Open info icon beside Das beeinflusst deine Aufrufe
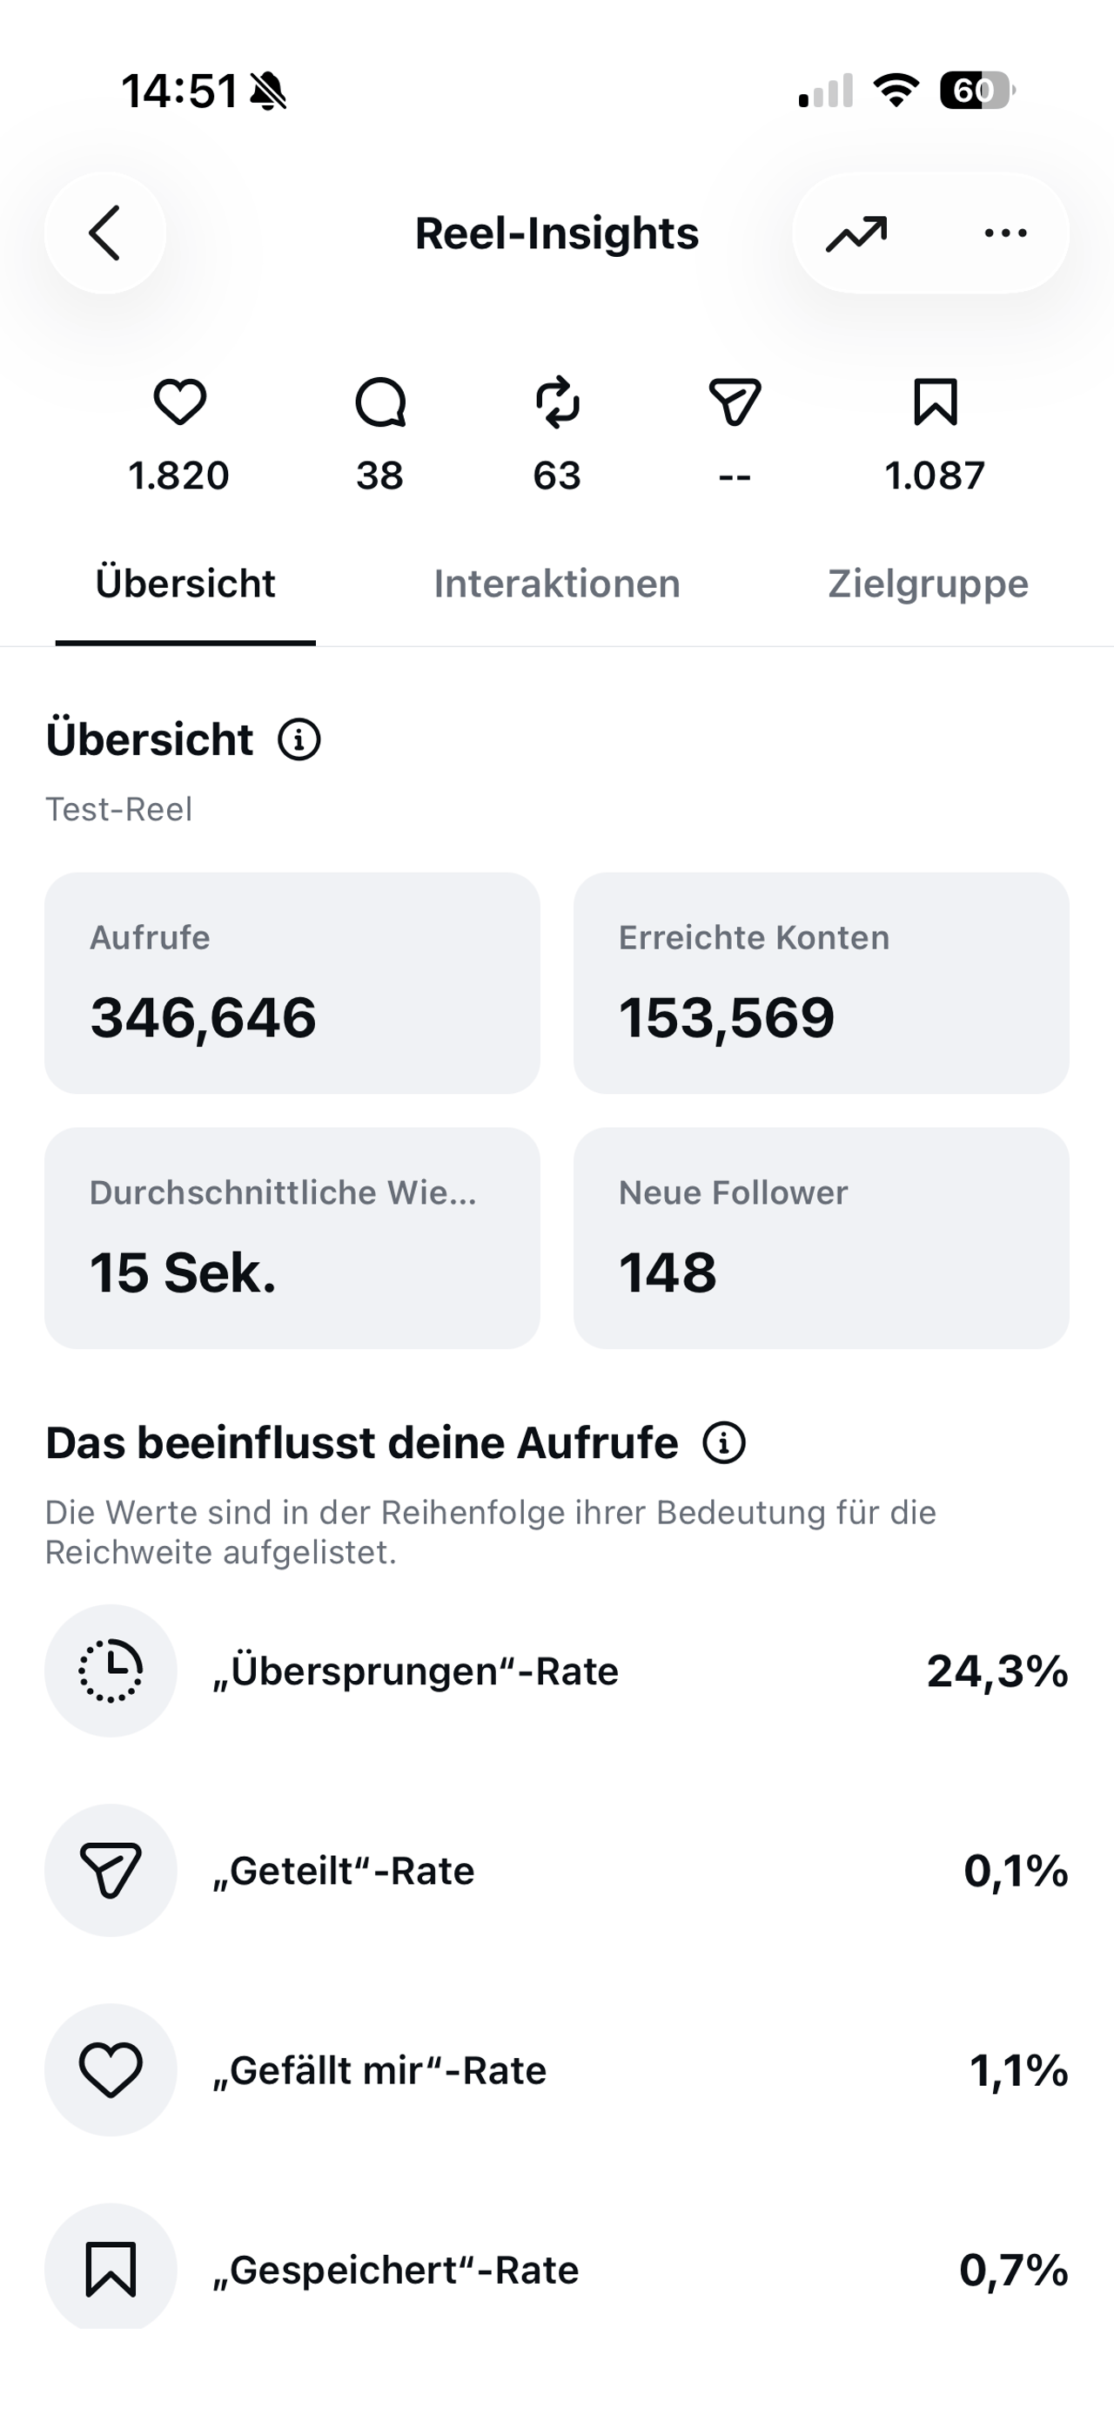The height and width of the screenshot is (2423, 1114). (x=724, y=1443)
